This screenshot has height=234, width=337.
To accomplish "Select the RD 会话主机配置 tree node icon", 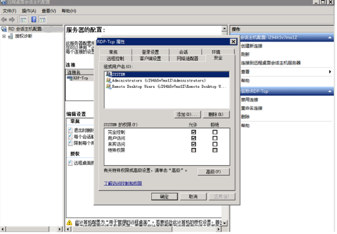I will [x=4, y=29].
